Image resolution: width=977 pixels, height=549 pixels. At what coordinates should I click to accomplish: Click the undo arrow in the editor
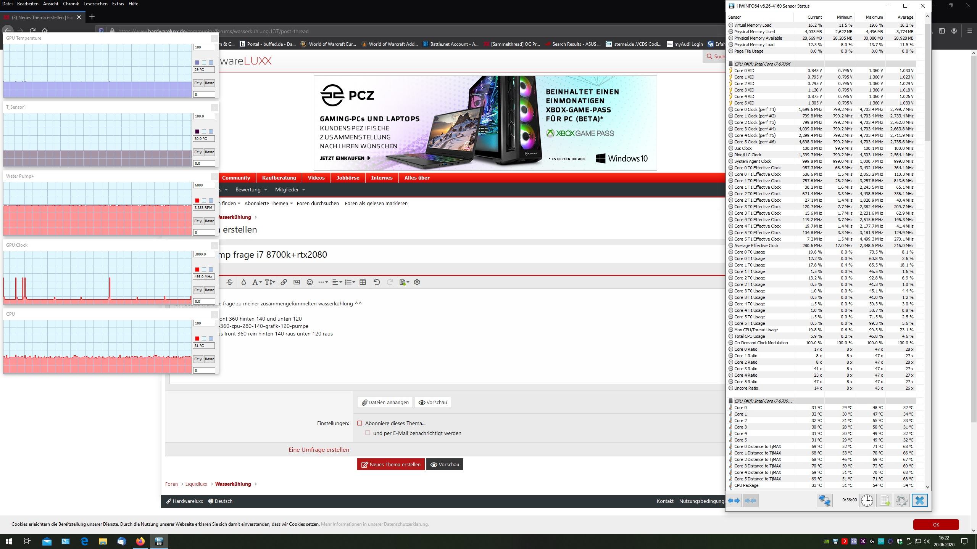[377, 282]
